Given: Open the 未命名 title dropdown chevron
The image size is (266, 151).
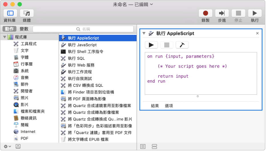Looking at the screenshot, I should click(151, 4).
